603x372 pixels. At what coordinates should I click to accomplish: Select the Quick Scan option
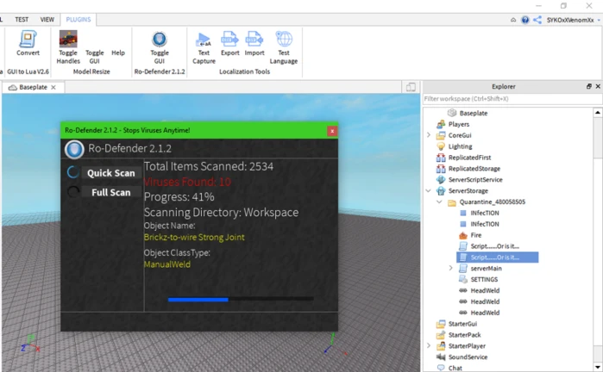tap(110, 173)
